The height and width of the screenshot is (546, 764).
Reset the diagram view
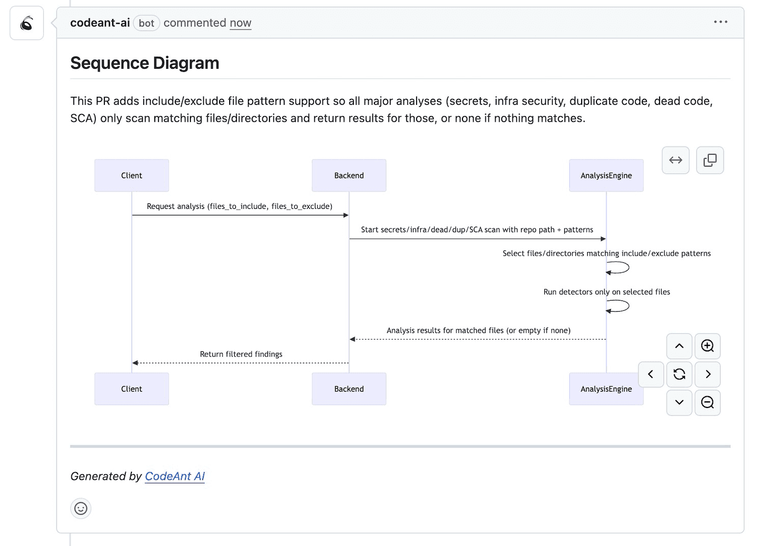[679, 374]
